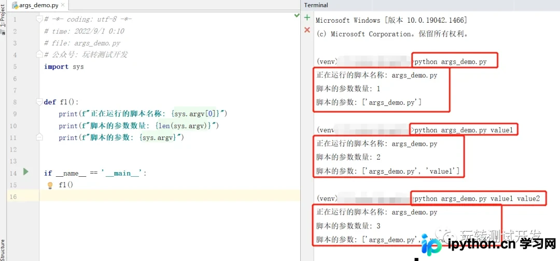Click the '# file: args_demo.py' comment
This screenshot has height=261, width=560.
pos(82,43)
